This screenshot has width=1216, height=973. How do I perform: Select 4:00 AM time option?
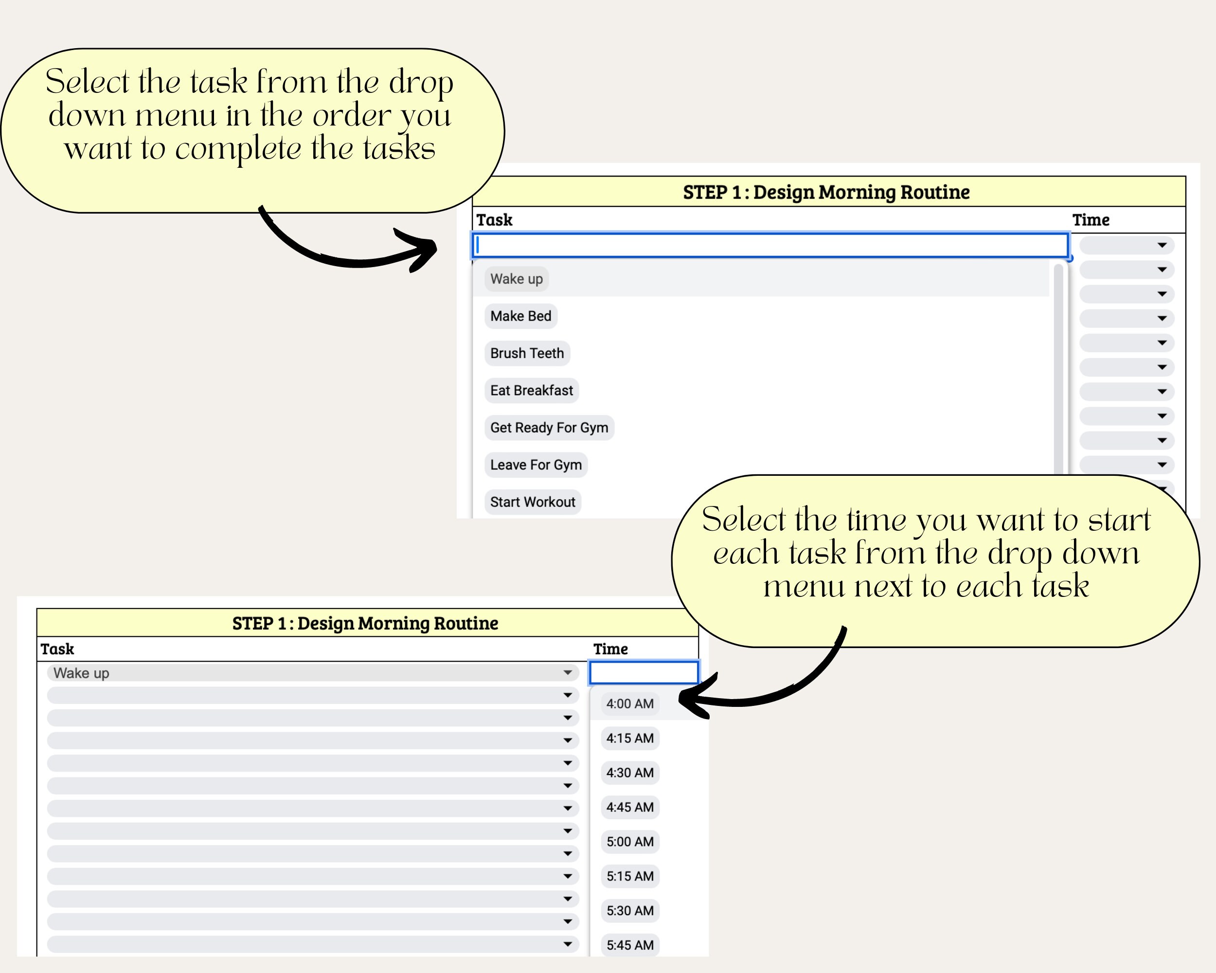click(630, 704)
